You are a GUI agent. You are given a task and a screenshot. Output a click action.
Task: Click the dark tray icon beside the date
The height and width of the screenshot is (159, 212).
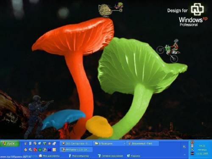[192, 153]
